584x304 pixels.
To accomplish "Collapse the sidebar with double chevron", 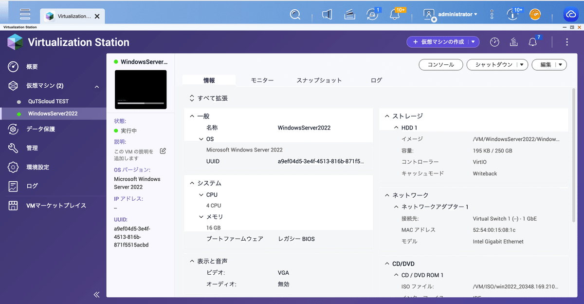I will pos(96,294).
